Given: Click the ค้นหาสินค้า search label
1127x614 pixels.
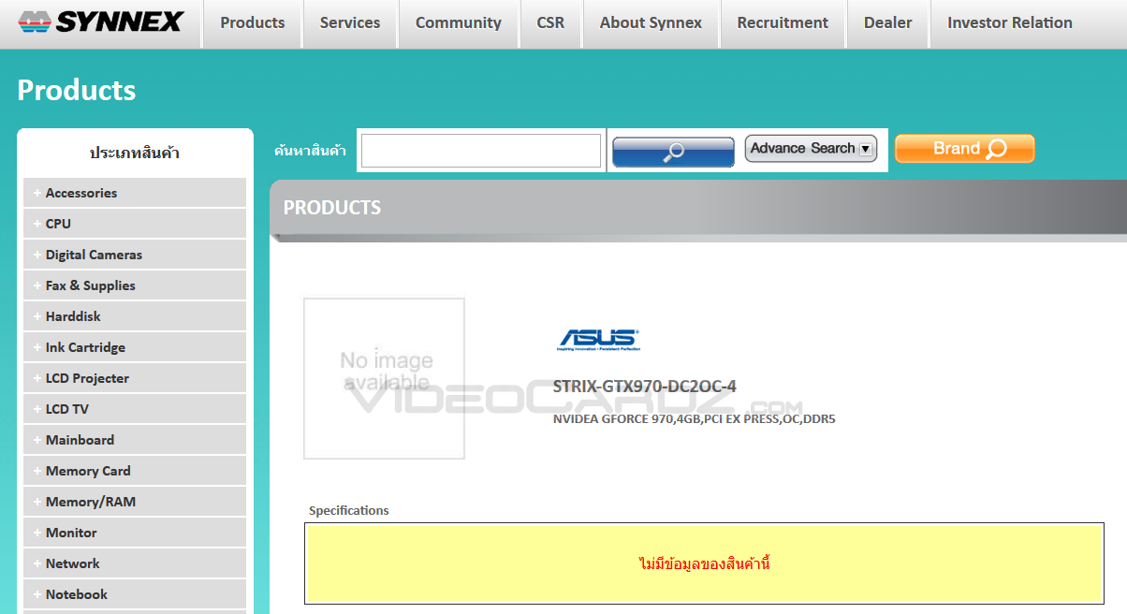Looking at the screenshot, I should point(310,151).
